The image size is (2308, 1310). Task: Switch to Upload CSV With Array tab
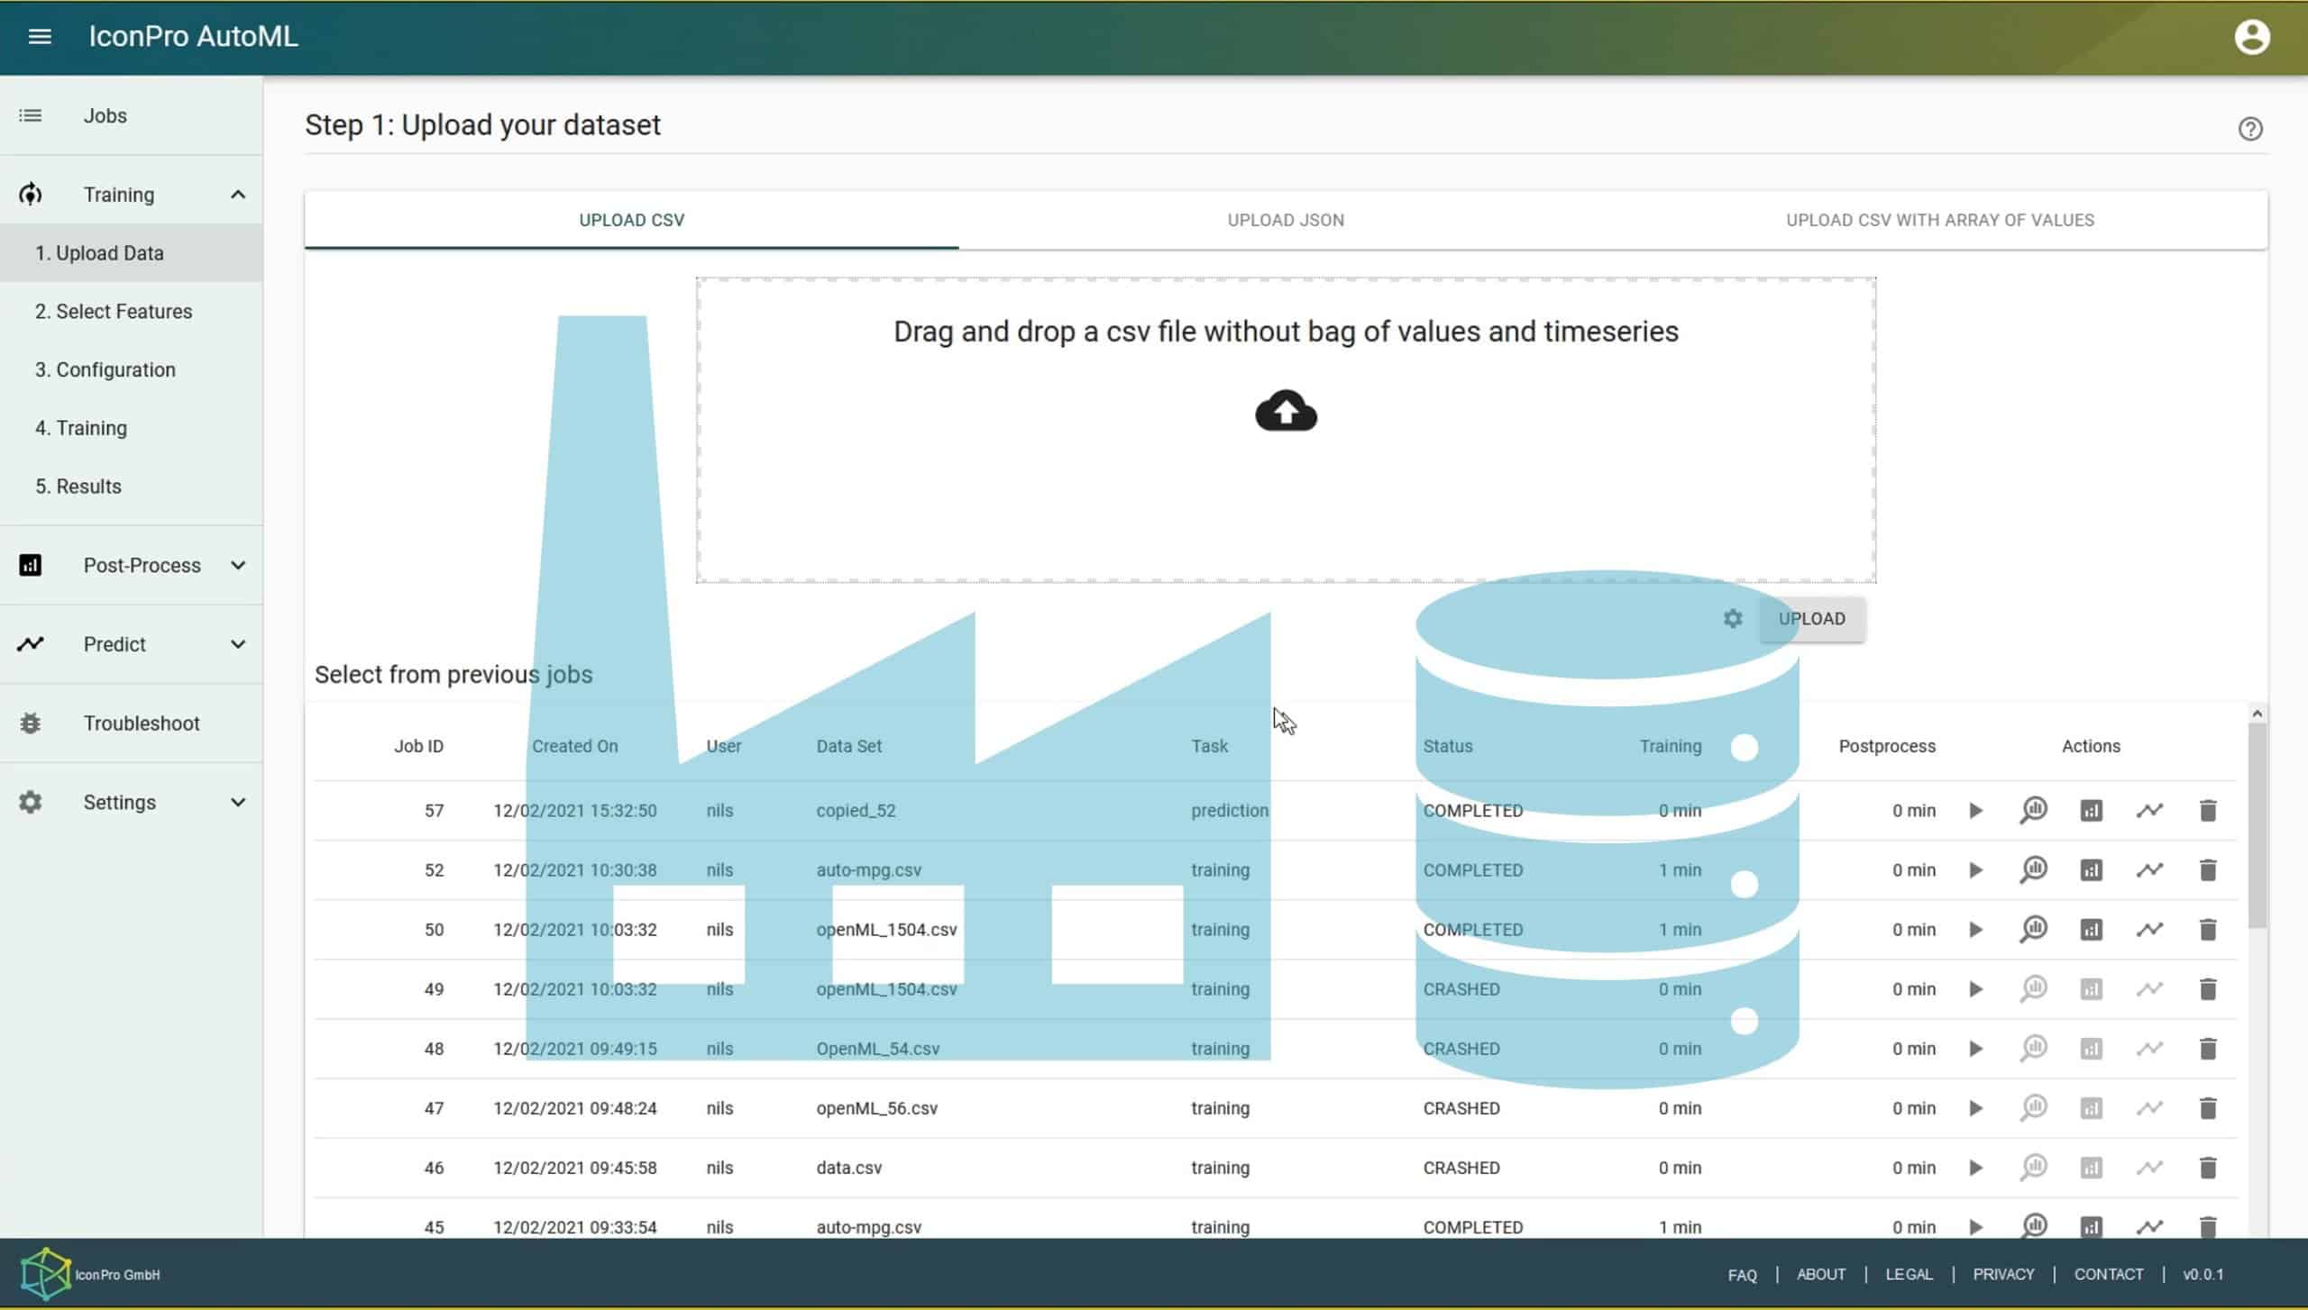click(1939, 220)
